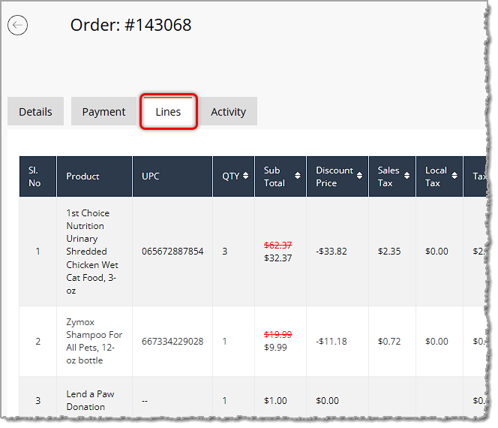
Task: Click the QTY value 3 in row 1
Action: [x=225, y=252]
